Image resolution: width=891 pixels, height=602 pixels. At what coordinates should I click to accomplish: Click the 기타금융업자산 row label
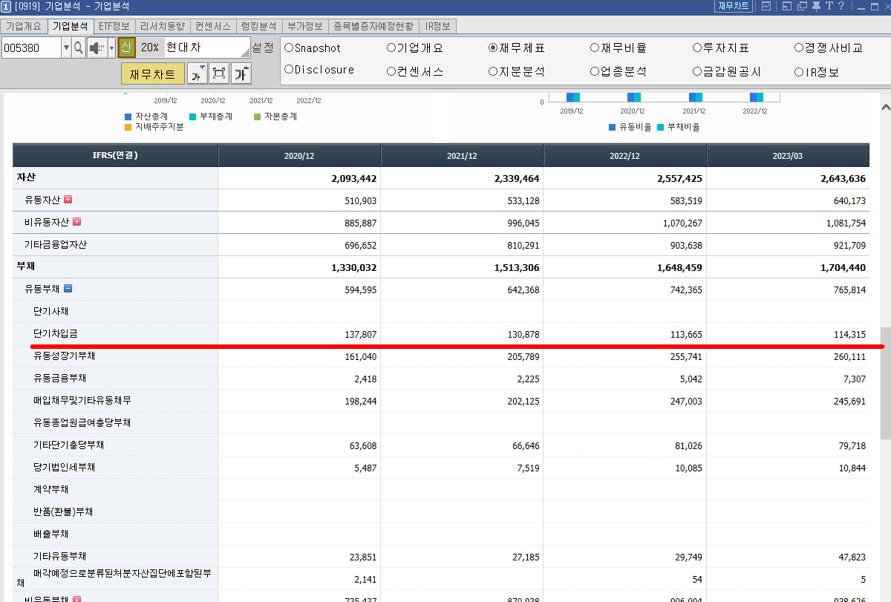tap(56, 245)
